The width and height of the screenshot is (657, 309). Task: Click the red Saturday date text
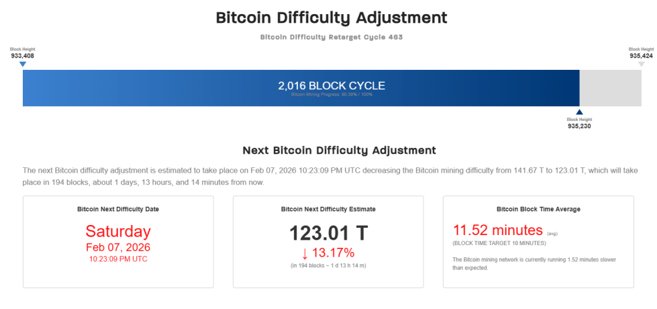[x=118, y=232]
